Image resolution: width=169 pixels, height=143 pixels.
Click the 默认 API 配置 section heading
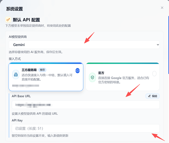(x=26, y=20)
